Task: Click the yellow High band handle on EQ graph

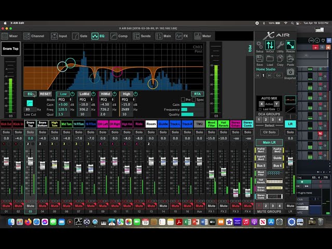Action: [x=153, y=84]
